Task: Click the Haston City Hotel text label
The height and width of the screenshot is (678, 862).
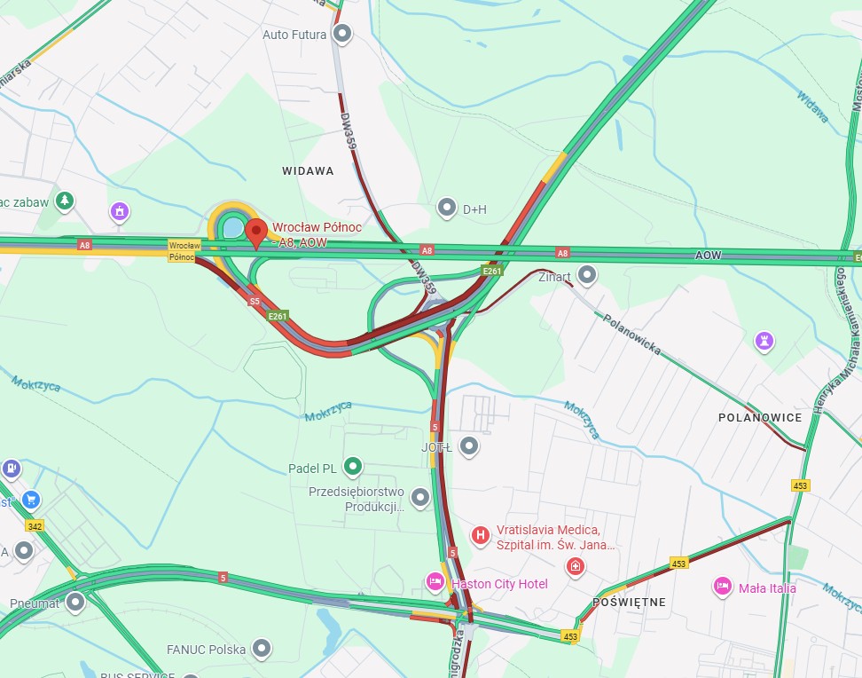Action: [x=499, y=584]
